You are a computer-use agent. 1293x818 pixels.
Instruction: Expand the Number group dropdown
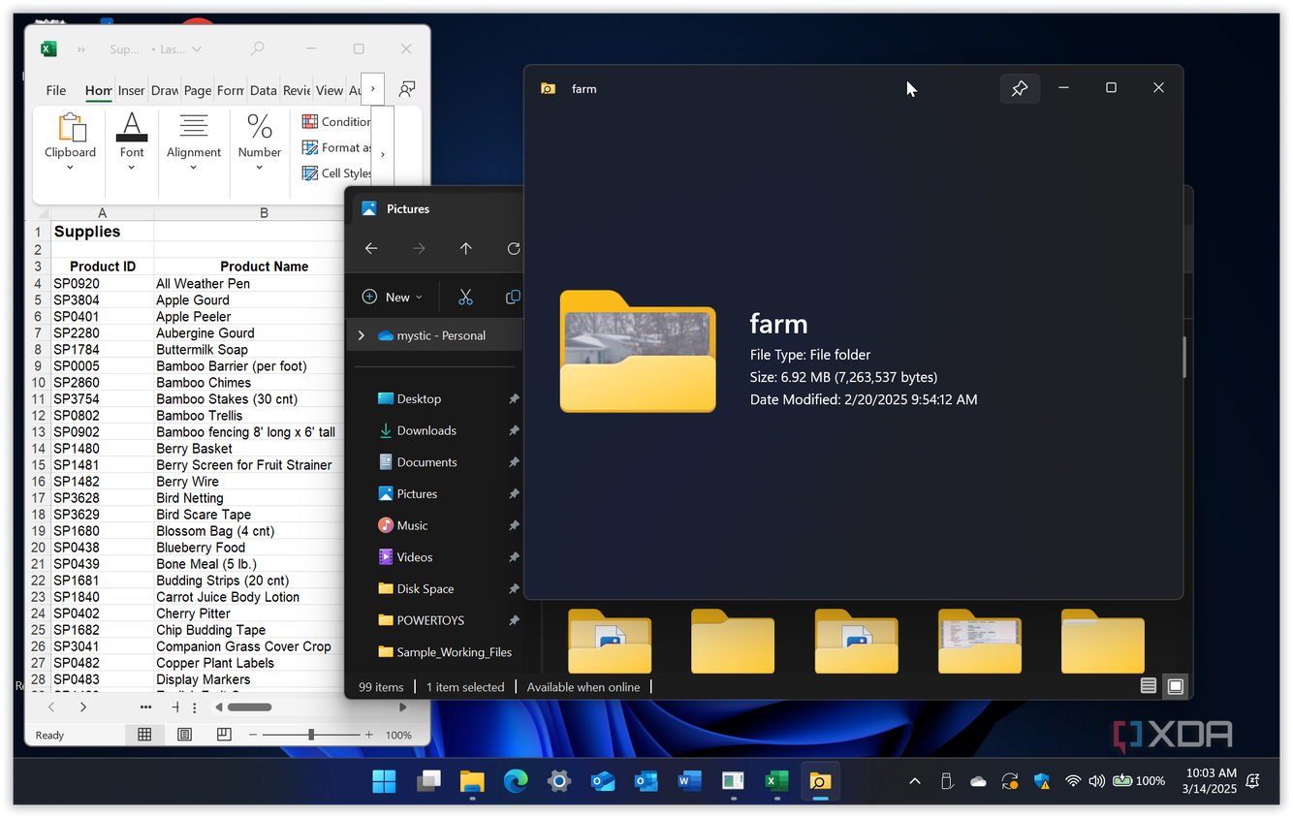pos(259,168)
